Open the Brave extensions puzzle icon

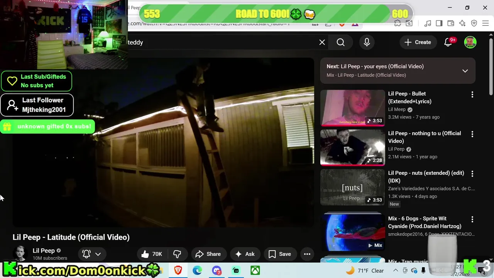[398, 24]
